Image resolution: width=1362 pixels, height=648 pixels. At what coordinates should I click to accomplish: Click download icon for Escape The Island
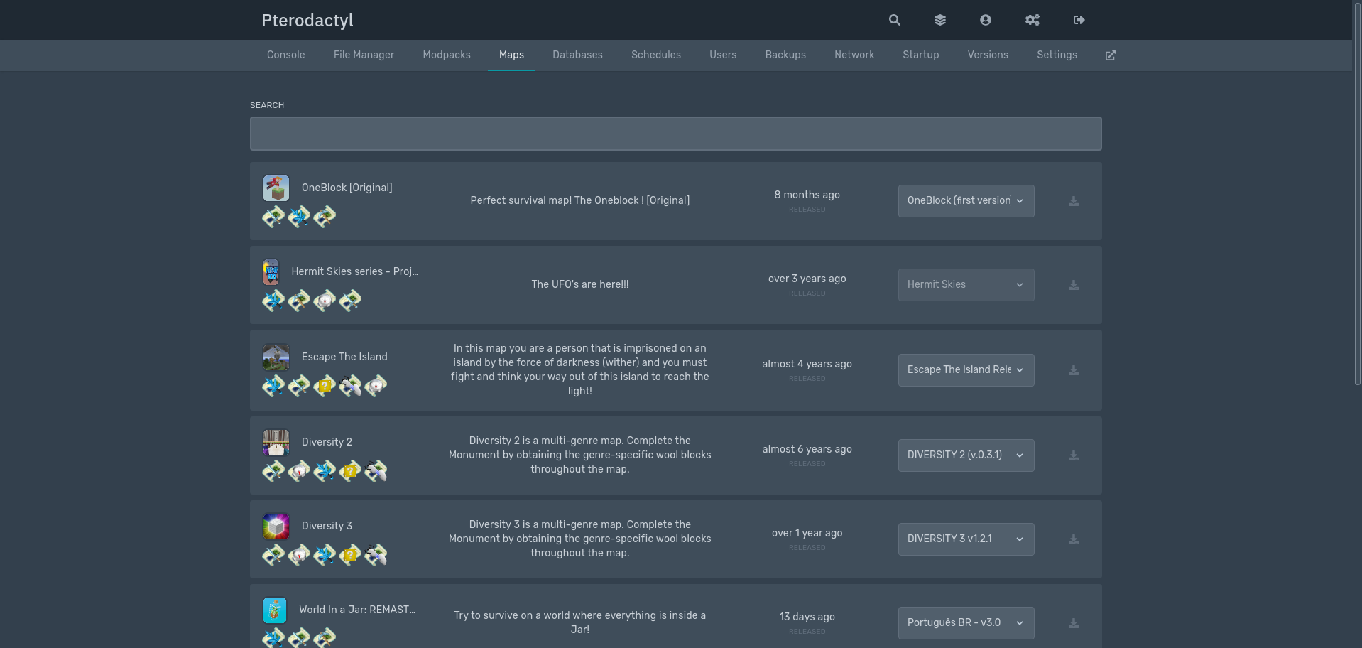tap(1073, 370)
